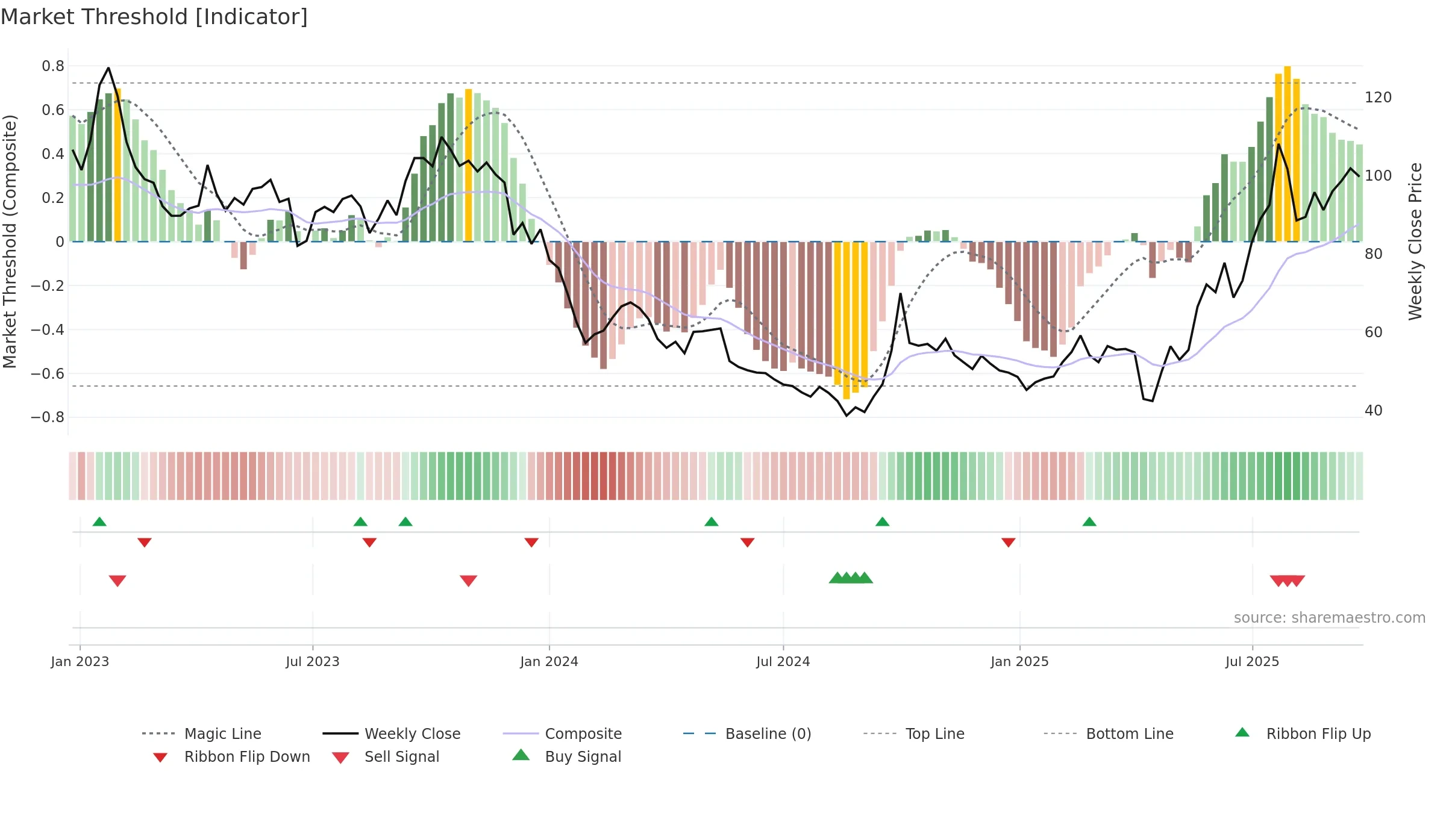Click the 80 right axis price label
Screen dimensions: 1446x813
coord(1374,254)
